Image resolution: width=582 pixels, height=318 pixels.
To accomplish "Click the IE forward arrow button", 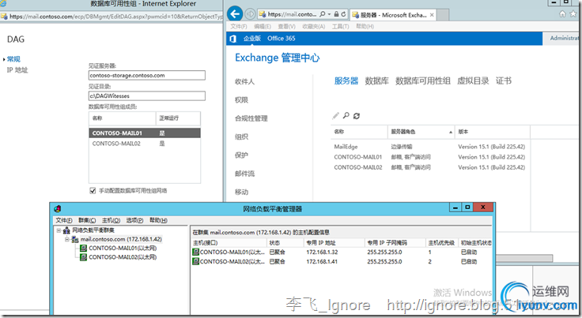I will click(x=250, y=14).
